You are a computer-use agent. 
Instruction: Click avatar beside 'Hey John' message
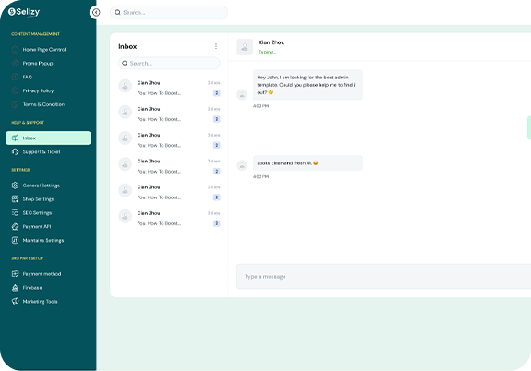point(242,94)
